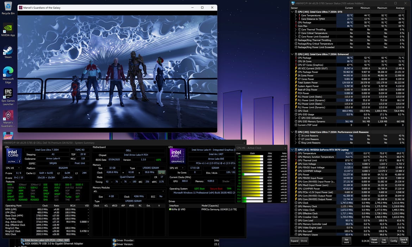The height and width of the screenshot is (247, 412).
Task: Open the Network button in Sensor Status
Action: pos(347,241)
